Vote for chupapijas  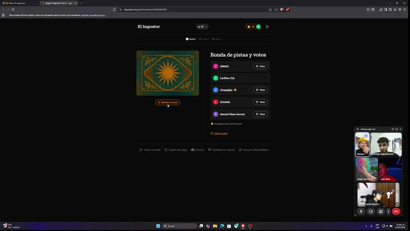click(x=260, y=90)
